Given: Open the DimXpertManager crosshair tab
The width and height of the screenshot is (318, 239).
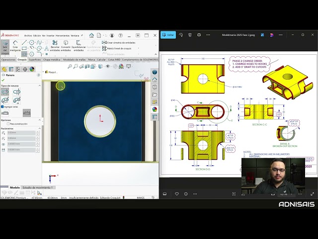Looking at the screenshot, I should pyautogui.click(x=25, y=69).
